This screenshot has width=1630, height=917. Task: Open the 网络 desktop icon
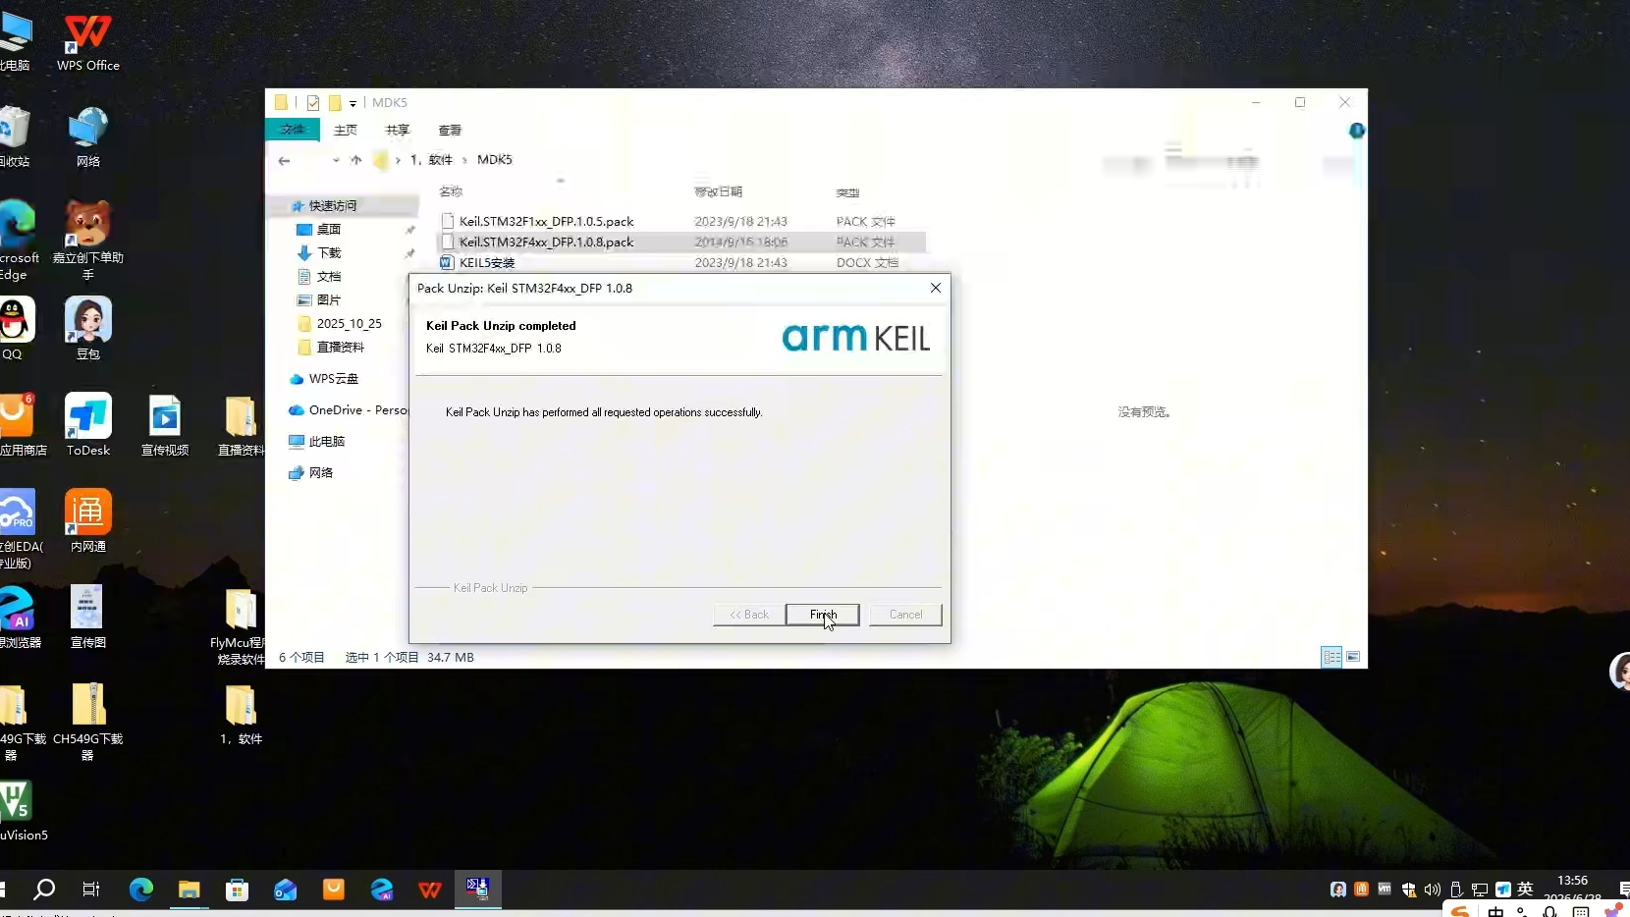(87, 137)
